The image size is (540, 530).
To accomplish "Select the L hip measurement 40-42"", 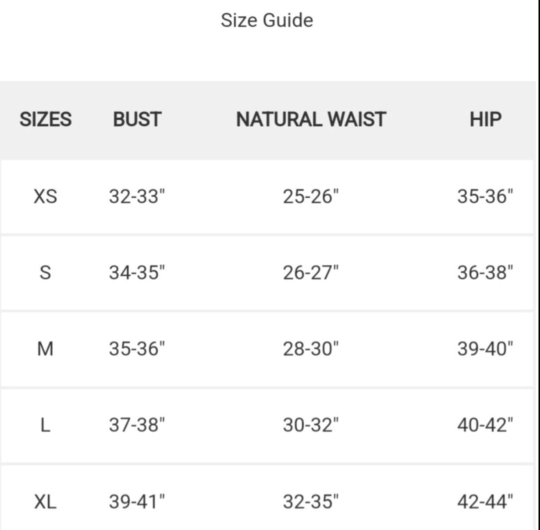I will 485,425.
